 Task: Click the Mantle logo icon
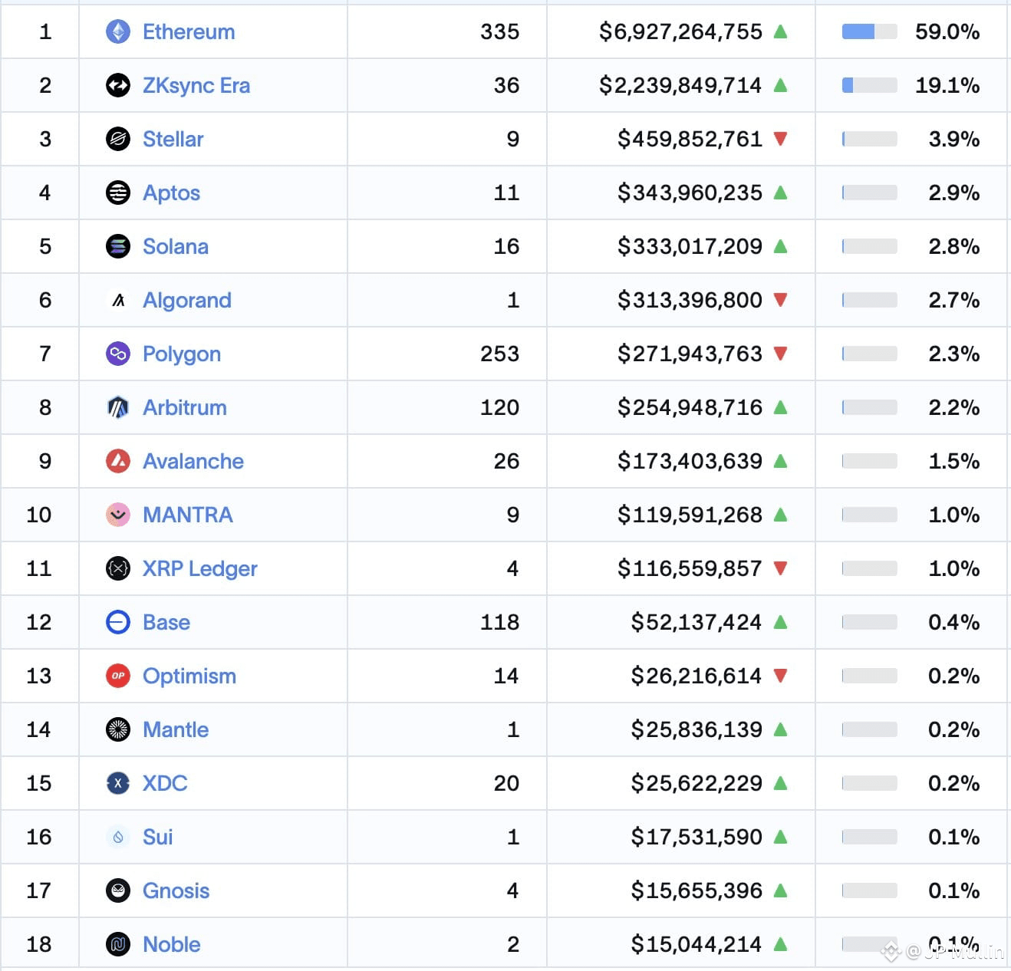[x=118, y=729]
